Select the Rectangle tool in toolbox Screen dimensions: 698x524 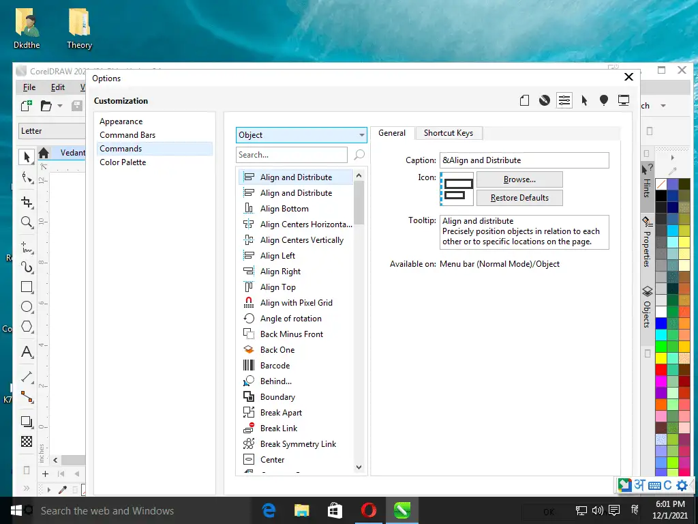pos(27,287)
